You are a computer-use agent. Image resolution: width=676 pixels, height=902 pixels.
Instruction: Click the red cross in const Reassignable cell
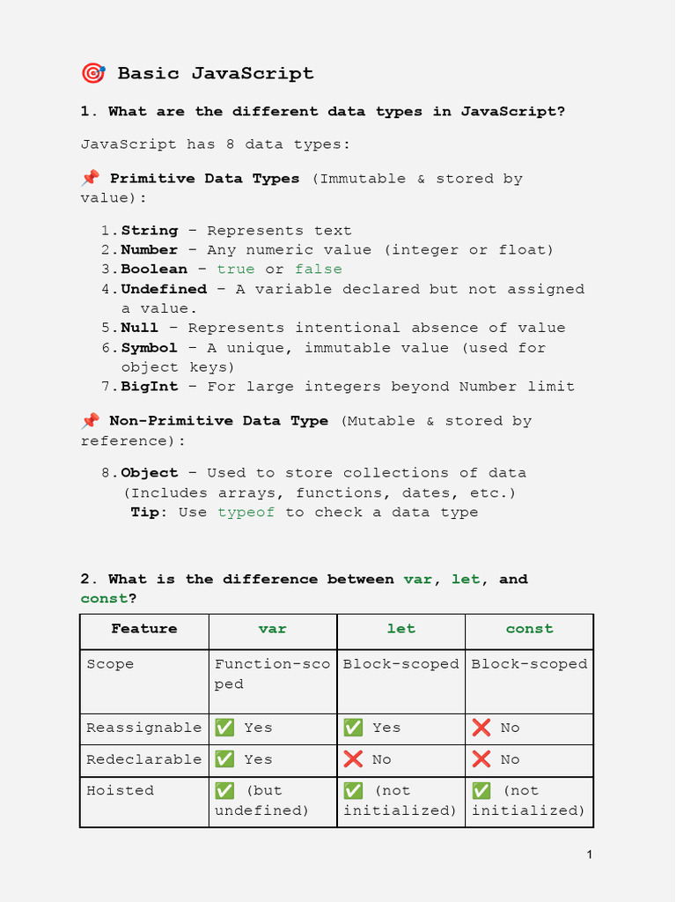[x=481, y=728]
